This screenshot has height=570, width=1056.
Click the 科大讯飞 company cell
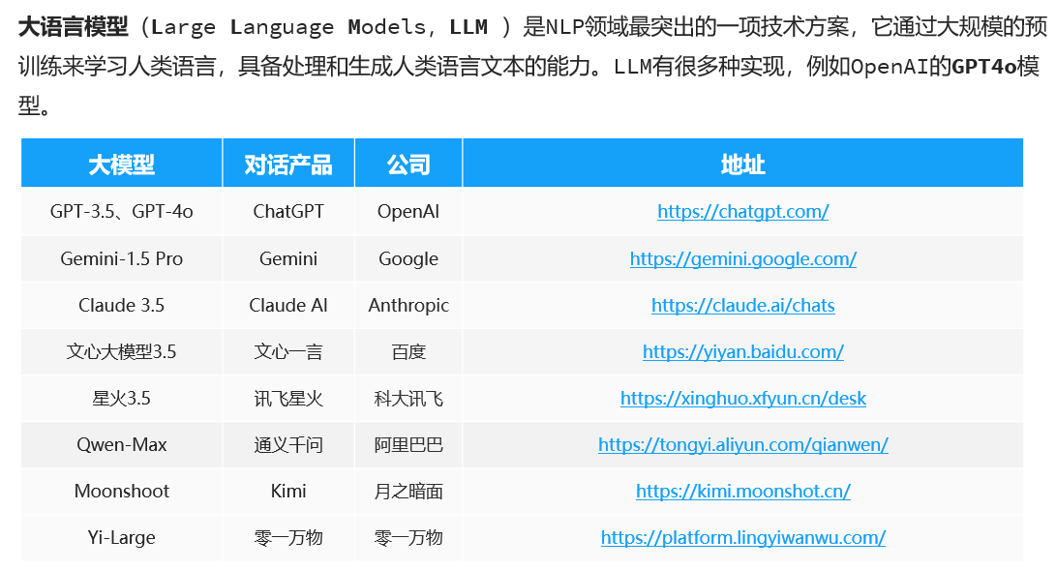click(408, 398)
